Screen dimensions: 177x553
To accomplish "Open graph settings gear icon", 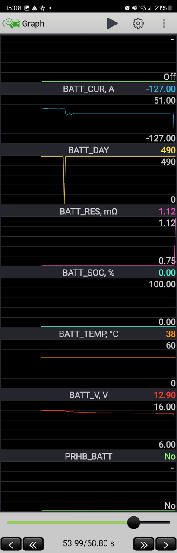I will [x=138, y=23].
